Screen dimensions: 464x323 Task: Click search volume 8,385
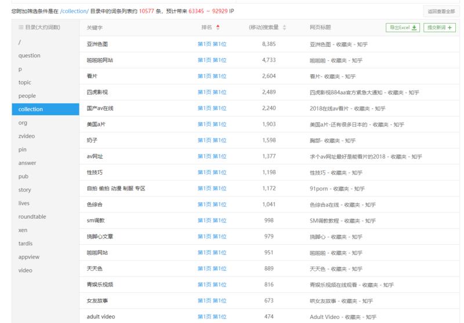(x=269, y=44)
